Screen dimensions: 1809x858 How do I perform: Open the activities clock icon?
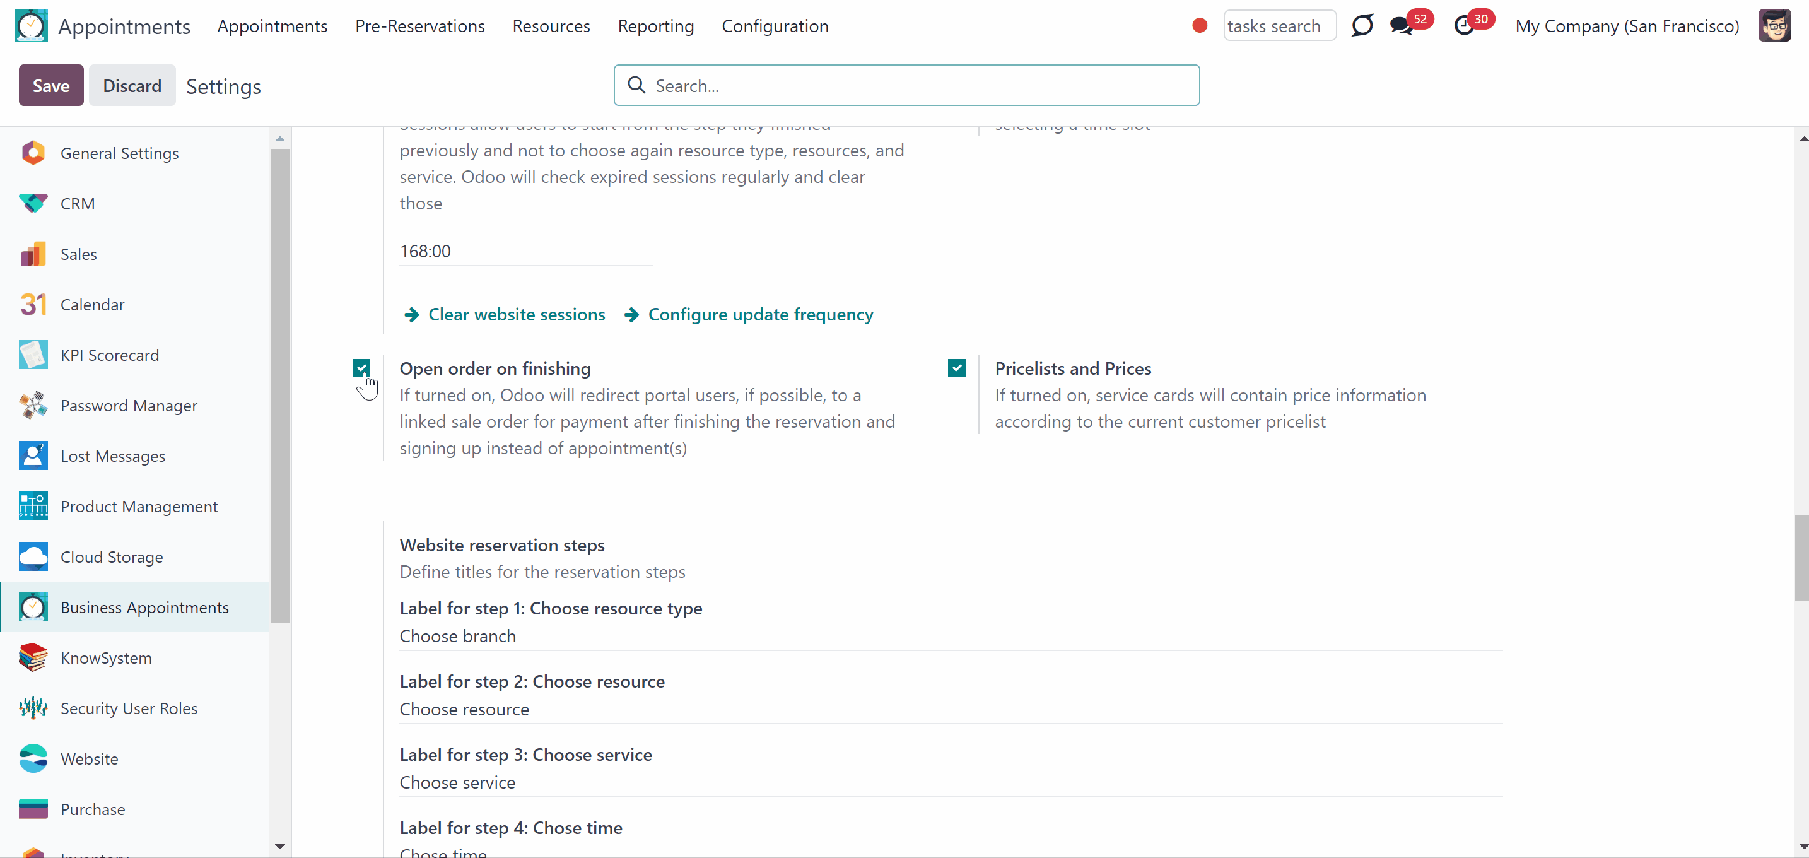pyautogui.click(x=1464, y=26)
